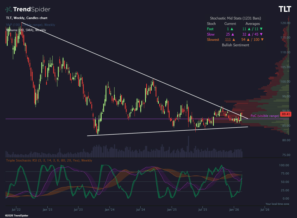The height and width of the screenshot is (218, 297).
Task: Click the 'Jul '25' time axis label
Action: click(x=203, y=210)
